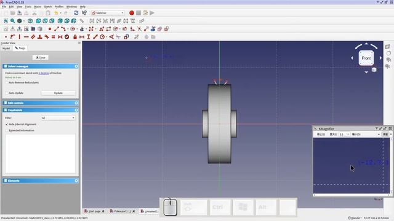The height and width of the screenshot is (221, 394).
Task: Click the XMagnifier vertical scrollbar
Action: coord(392,165)
